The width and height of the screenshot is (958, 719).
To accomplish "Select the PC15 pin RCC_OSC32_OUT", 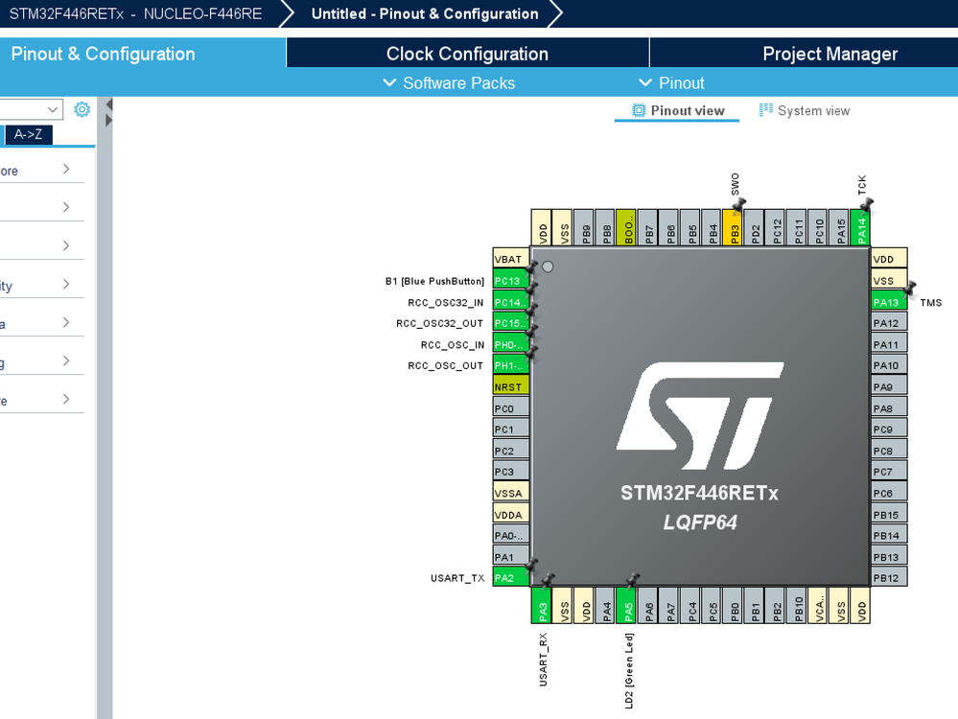I will click(x=511, y=323).
